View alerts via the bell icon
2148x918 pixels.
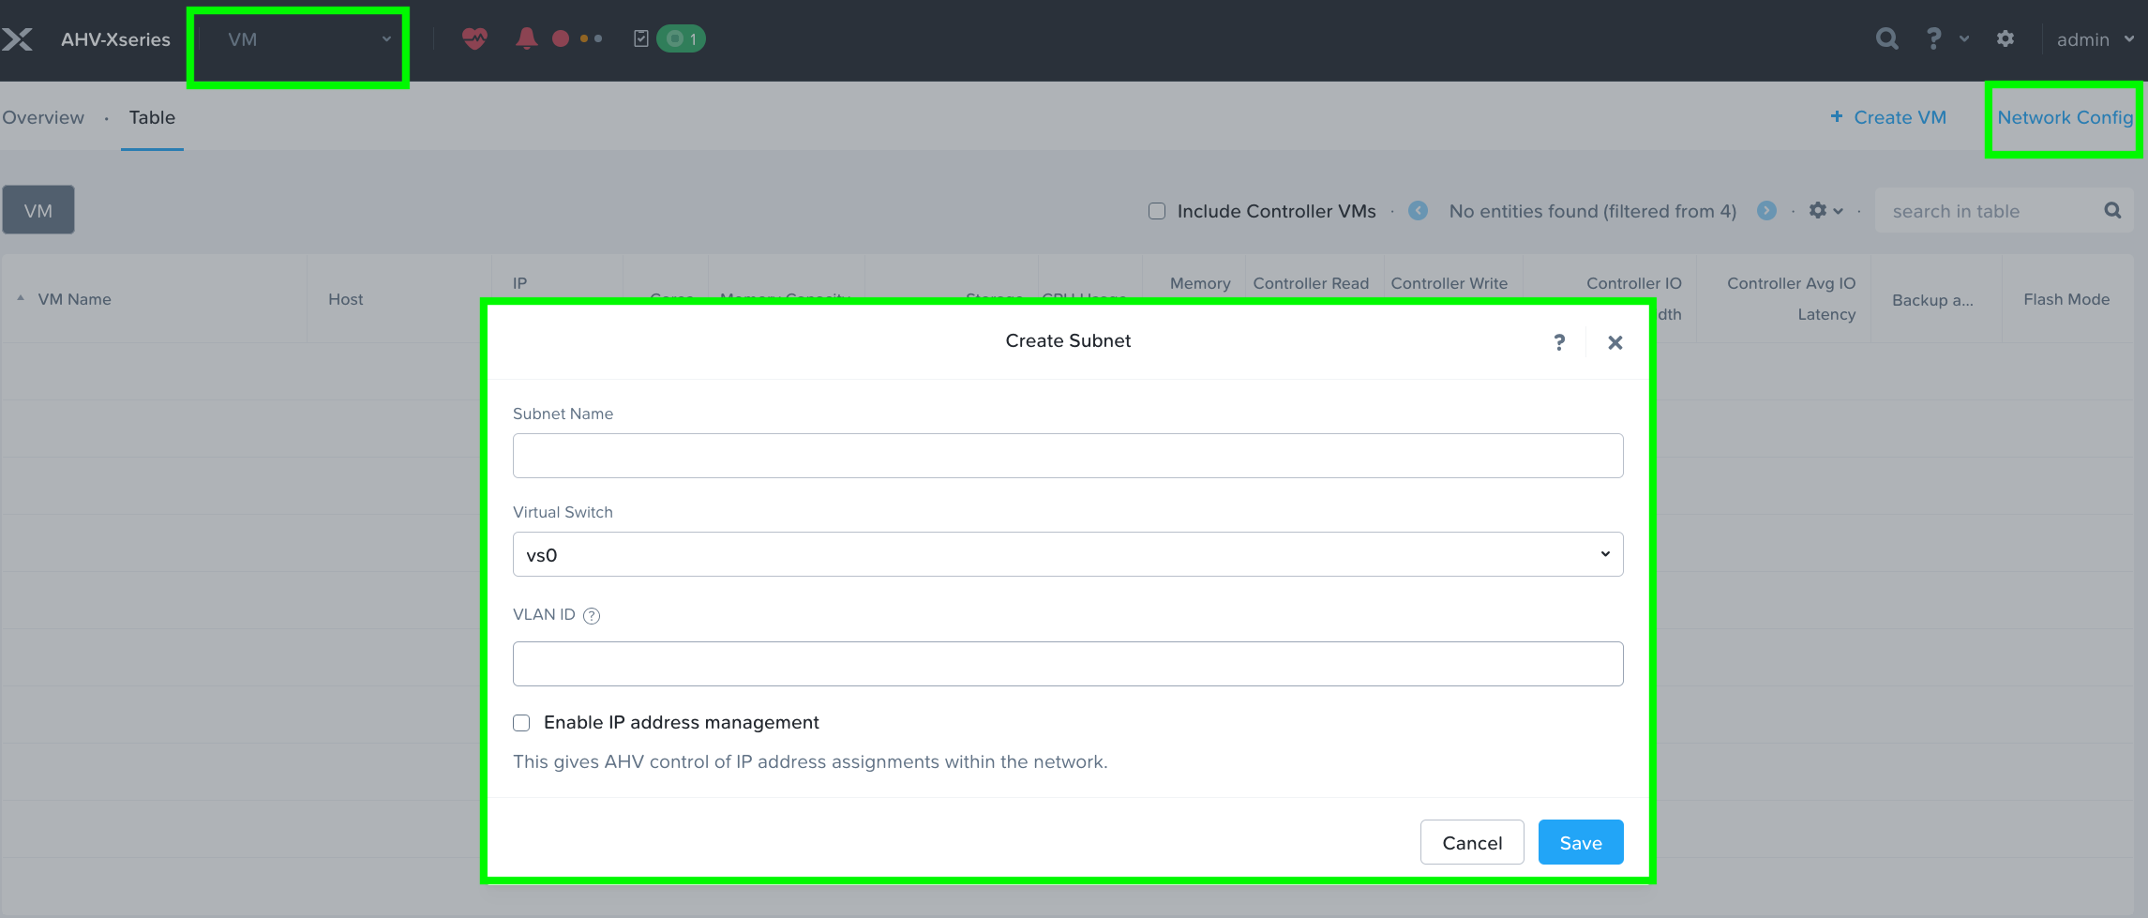(x=527, y=38)
